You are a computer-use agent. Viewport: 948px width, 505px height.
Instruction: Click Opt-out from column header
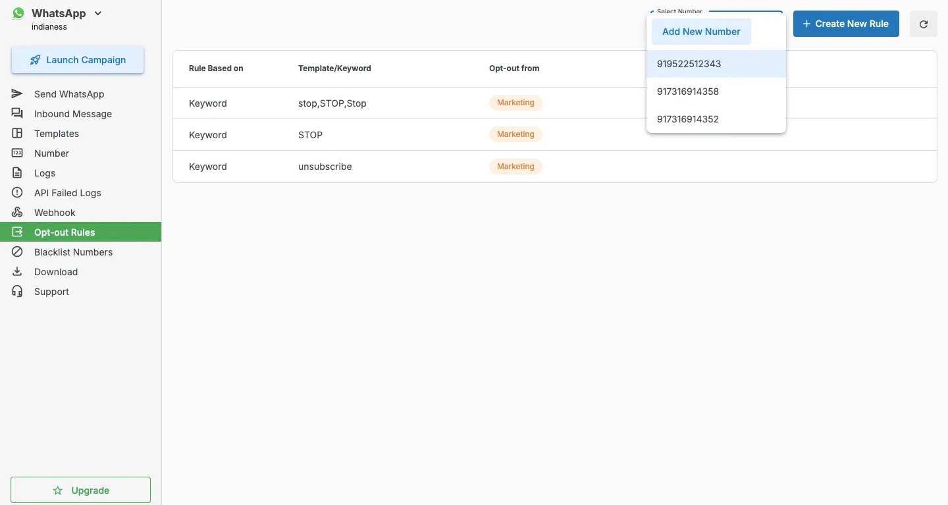(514, 68)
